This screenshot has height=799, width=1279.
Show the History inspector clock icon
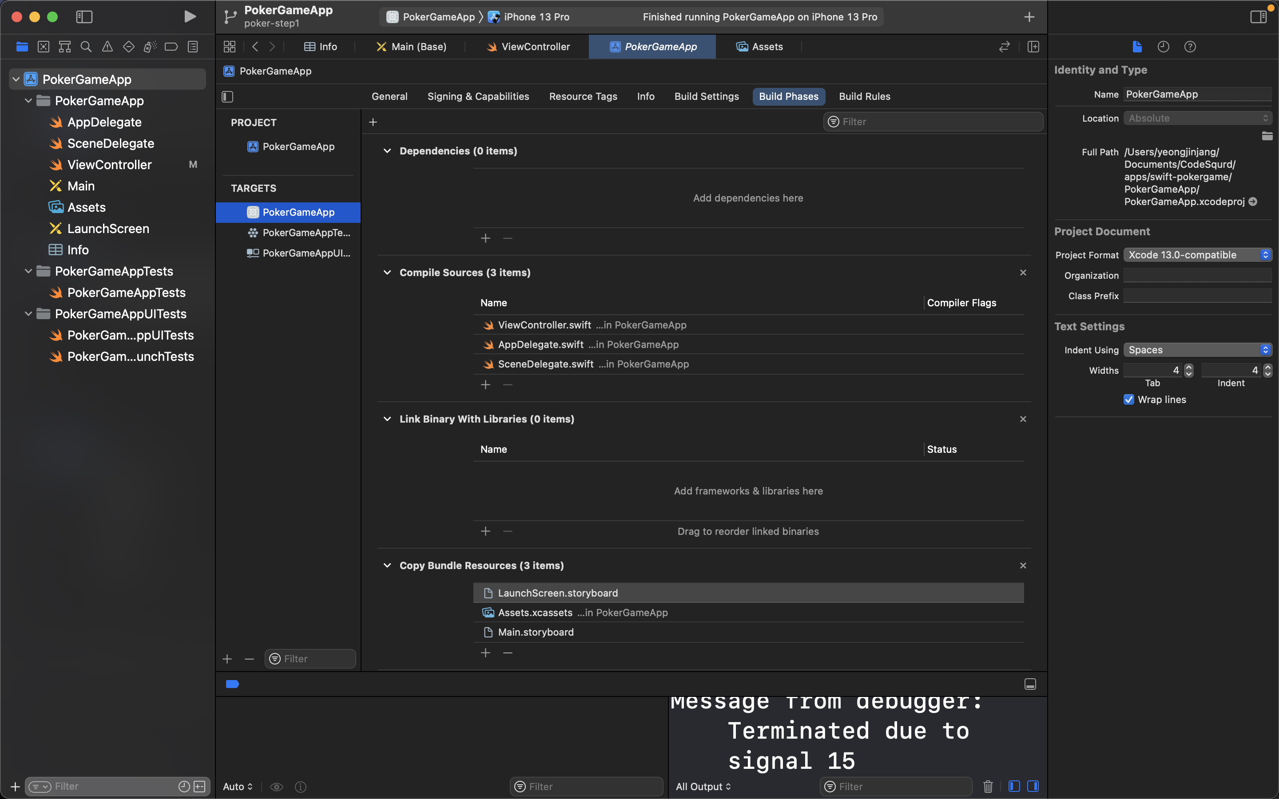pyautogui.click(x=1163, y=47)
